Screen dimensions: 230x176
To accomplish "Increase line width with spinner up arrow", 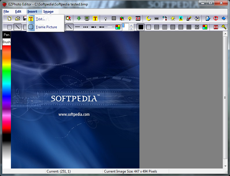I will (x=131, y=25).
